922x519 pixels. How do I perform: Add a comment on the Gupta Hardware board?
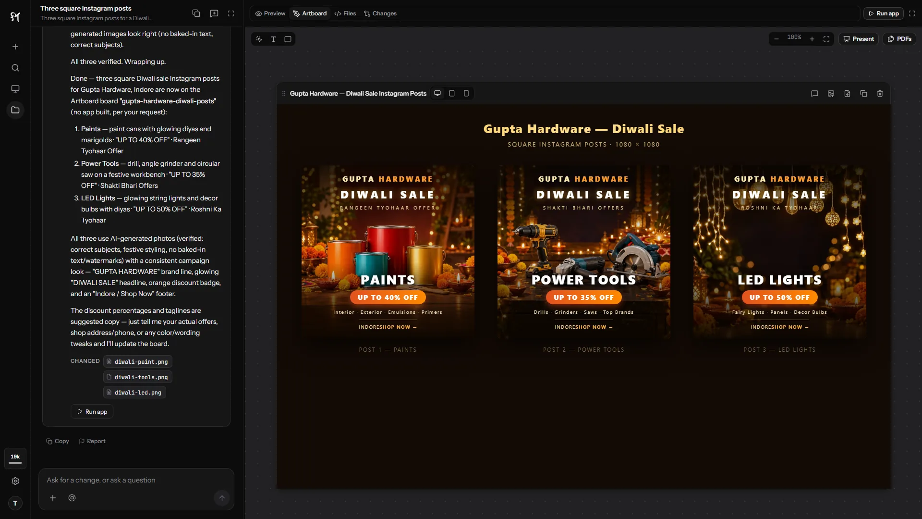pos(814,94)
